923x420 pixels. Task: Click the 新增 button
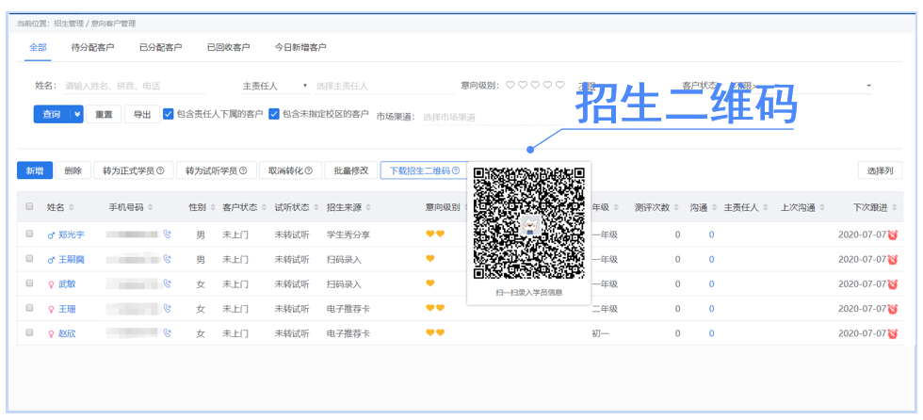34,170
